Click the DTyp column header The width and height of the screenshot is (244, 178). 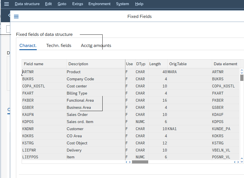coord(142,64)
